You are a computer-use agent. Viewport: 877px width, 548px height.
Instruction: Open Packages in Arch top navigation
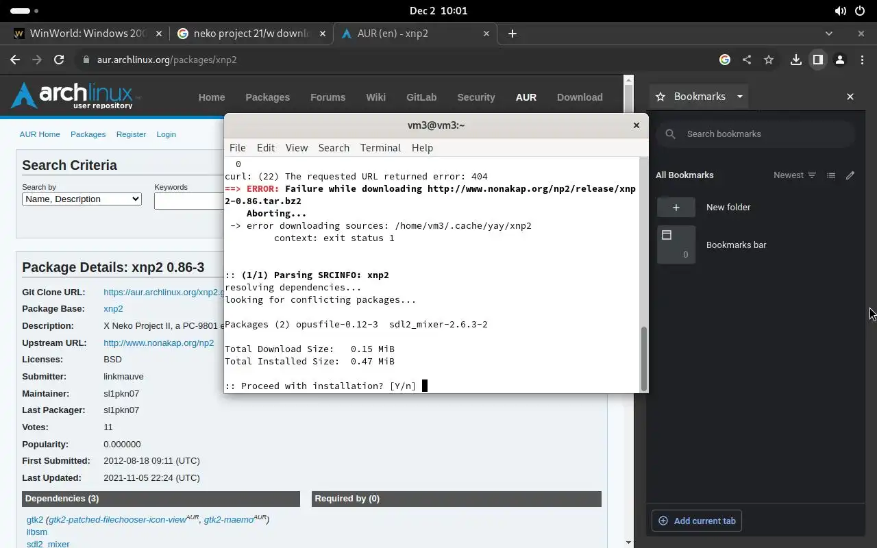point(267,97)
